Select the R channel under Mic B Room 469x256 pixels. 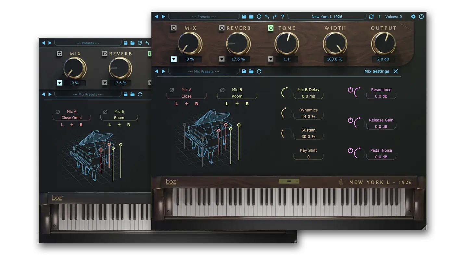pos(247,104)
